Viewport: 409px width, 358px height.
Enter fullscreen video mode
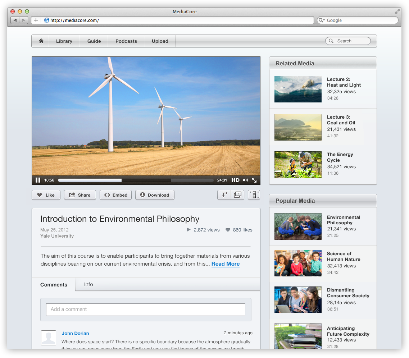(x=254, y=180)
